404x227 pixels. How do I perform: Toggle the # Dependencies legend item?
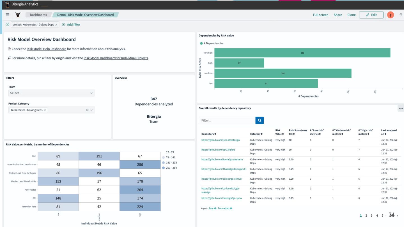pos(212,43)
